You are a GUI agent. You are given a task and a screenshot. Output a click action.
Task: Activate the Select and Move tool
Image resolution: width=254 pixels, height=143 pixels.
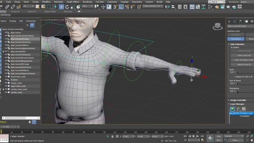click(x=61, y=7)
